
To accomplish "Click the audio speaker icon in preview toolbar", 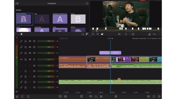I will click(x=102, y=34).
